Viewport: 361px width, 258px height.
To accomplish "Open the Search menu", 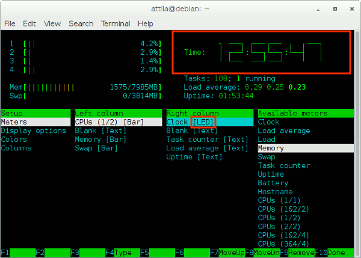I will pos(81,23).
